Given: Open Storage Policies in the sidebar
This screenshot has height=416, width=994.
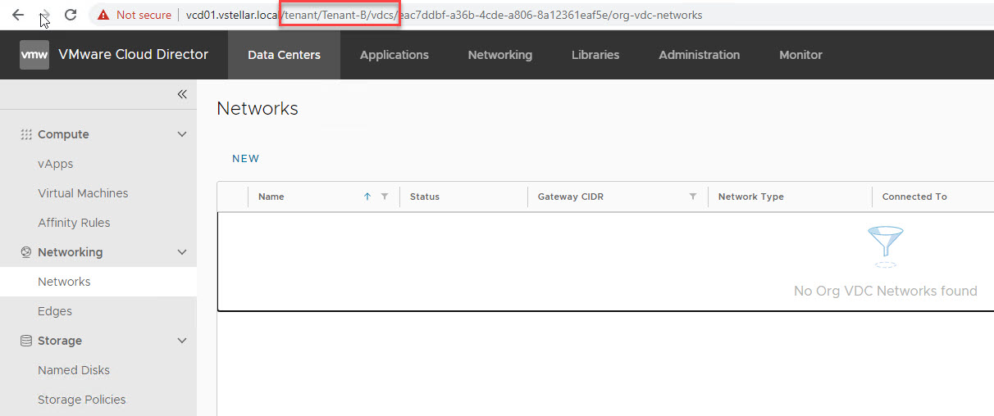Looking at the screenshot, I should point(82,400).
